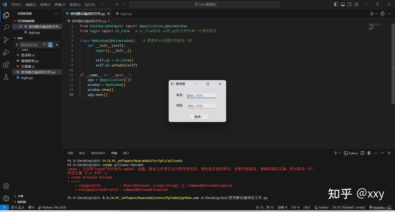Open the Source Control sidebar icon
This screenshot has width=395, height=212.
(x=6, y=40)
